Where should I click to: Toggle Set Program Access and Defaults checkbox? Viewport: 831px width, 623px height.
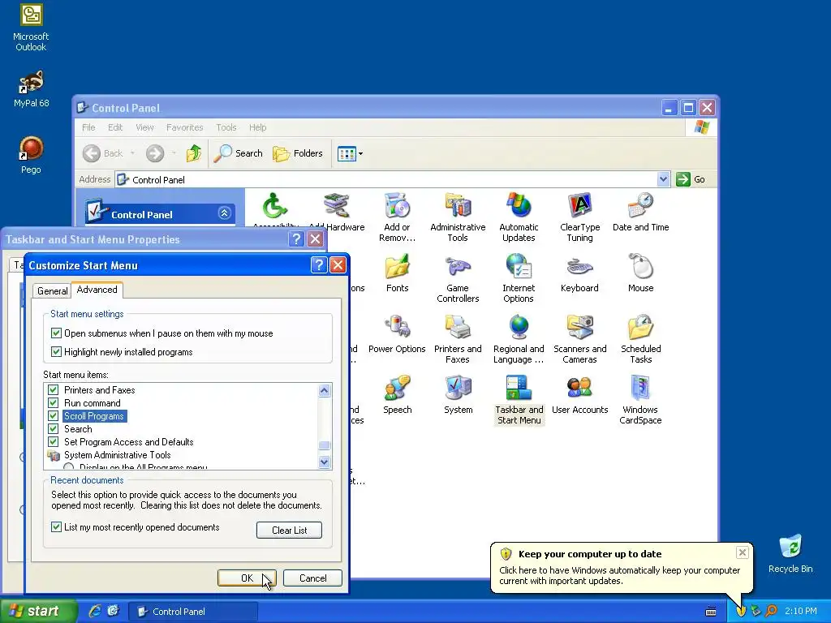[53, 442]
